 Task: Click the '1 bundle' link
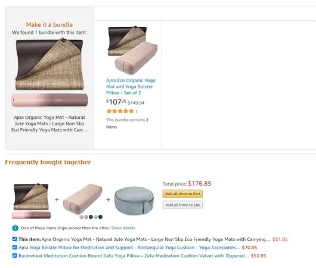tap(45, 32)
